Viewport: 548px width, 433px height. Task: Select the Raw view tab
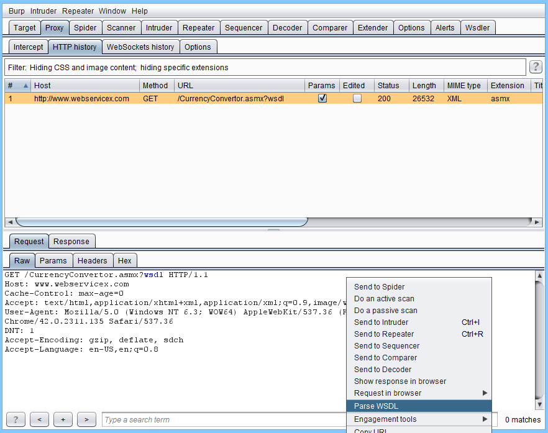22,261
